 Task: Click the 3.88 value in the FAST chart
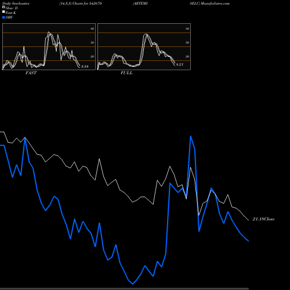(85, 67)
